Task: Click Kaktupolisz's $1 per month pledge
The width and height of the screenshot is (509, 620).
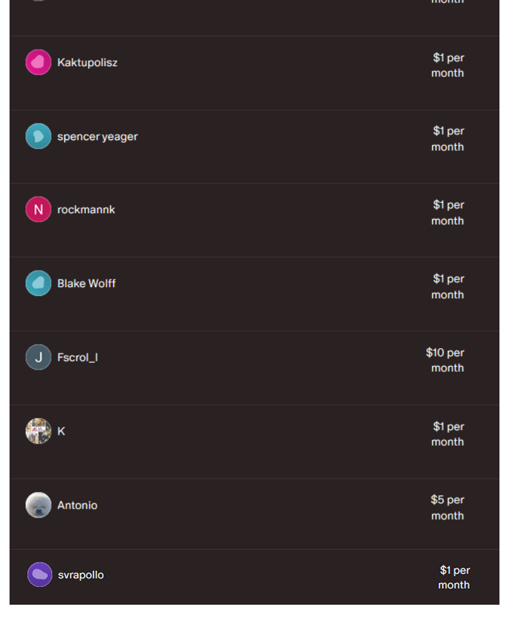Action: [x=448, y=65]
